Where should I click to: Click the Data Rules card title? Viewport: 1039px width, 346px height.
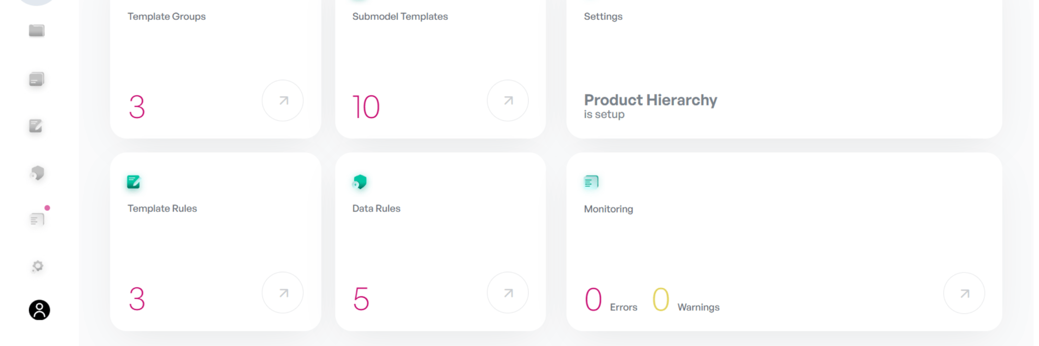(x=376, y=209)
